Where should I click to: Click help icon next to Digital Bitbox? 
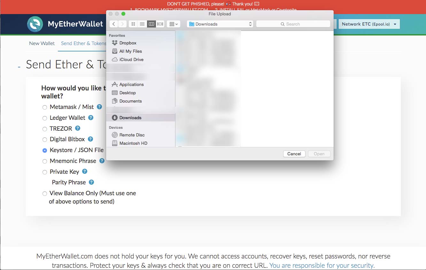(x=90, y=139)
